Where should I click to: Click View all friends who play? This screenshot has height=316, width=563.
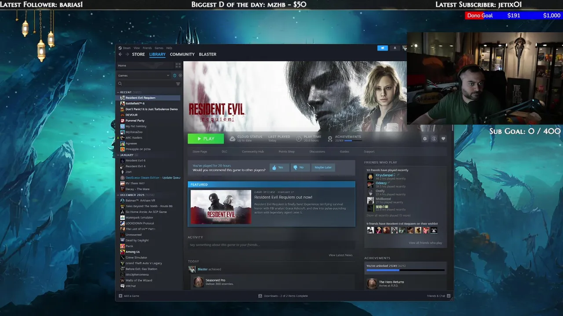click(425, 243)
